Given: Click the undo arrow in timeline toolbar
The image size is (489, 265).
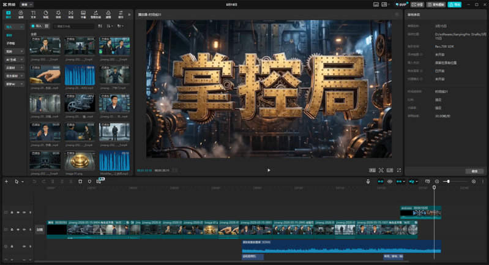Looking at the screenshot, I should tap(34, 182).
